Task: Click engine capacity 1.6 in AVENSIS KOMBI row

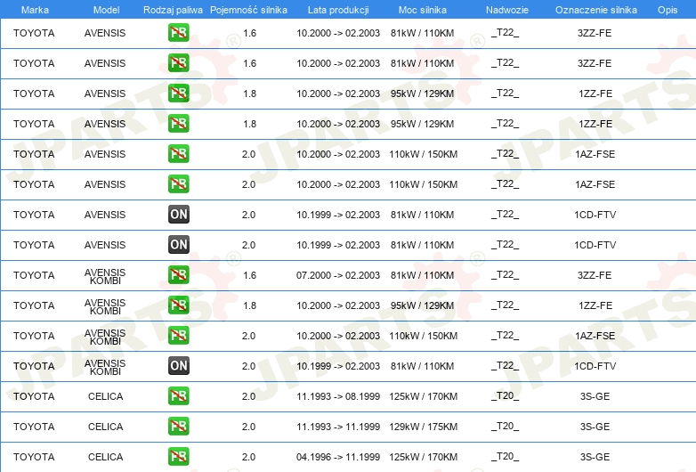Action: pyautogui.click(x=249, y=275)
